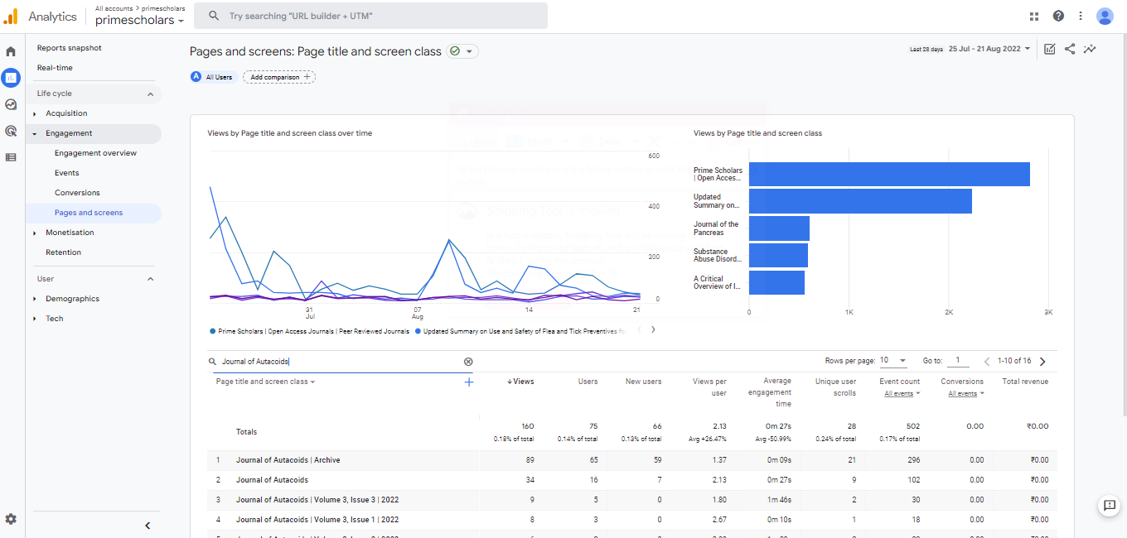1127x538 pixels.
Task: Open Admin settings gear icon
Action: tap(11, 519)
